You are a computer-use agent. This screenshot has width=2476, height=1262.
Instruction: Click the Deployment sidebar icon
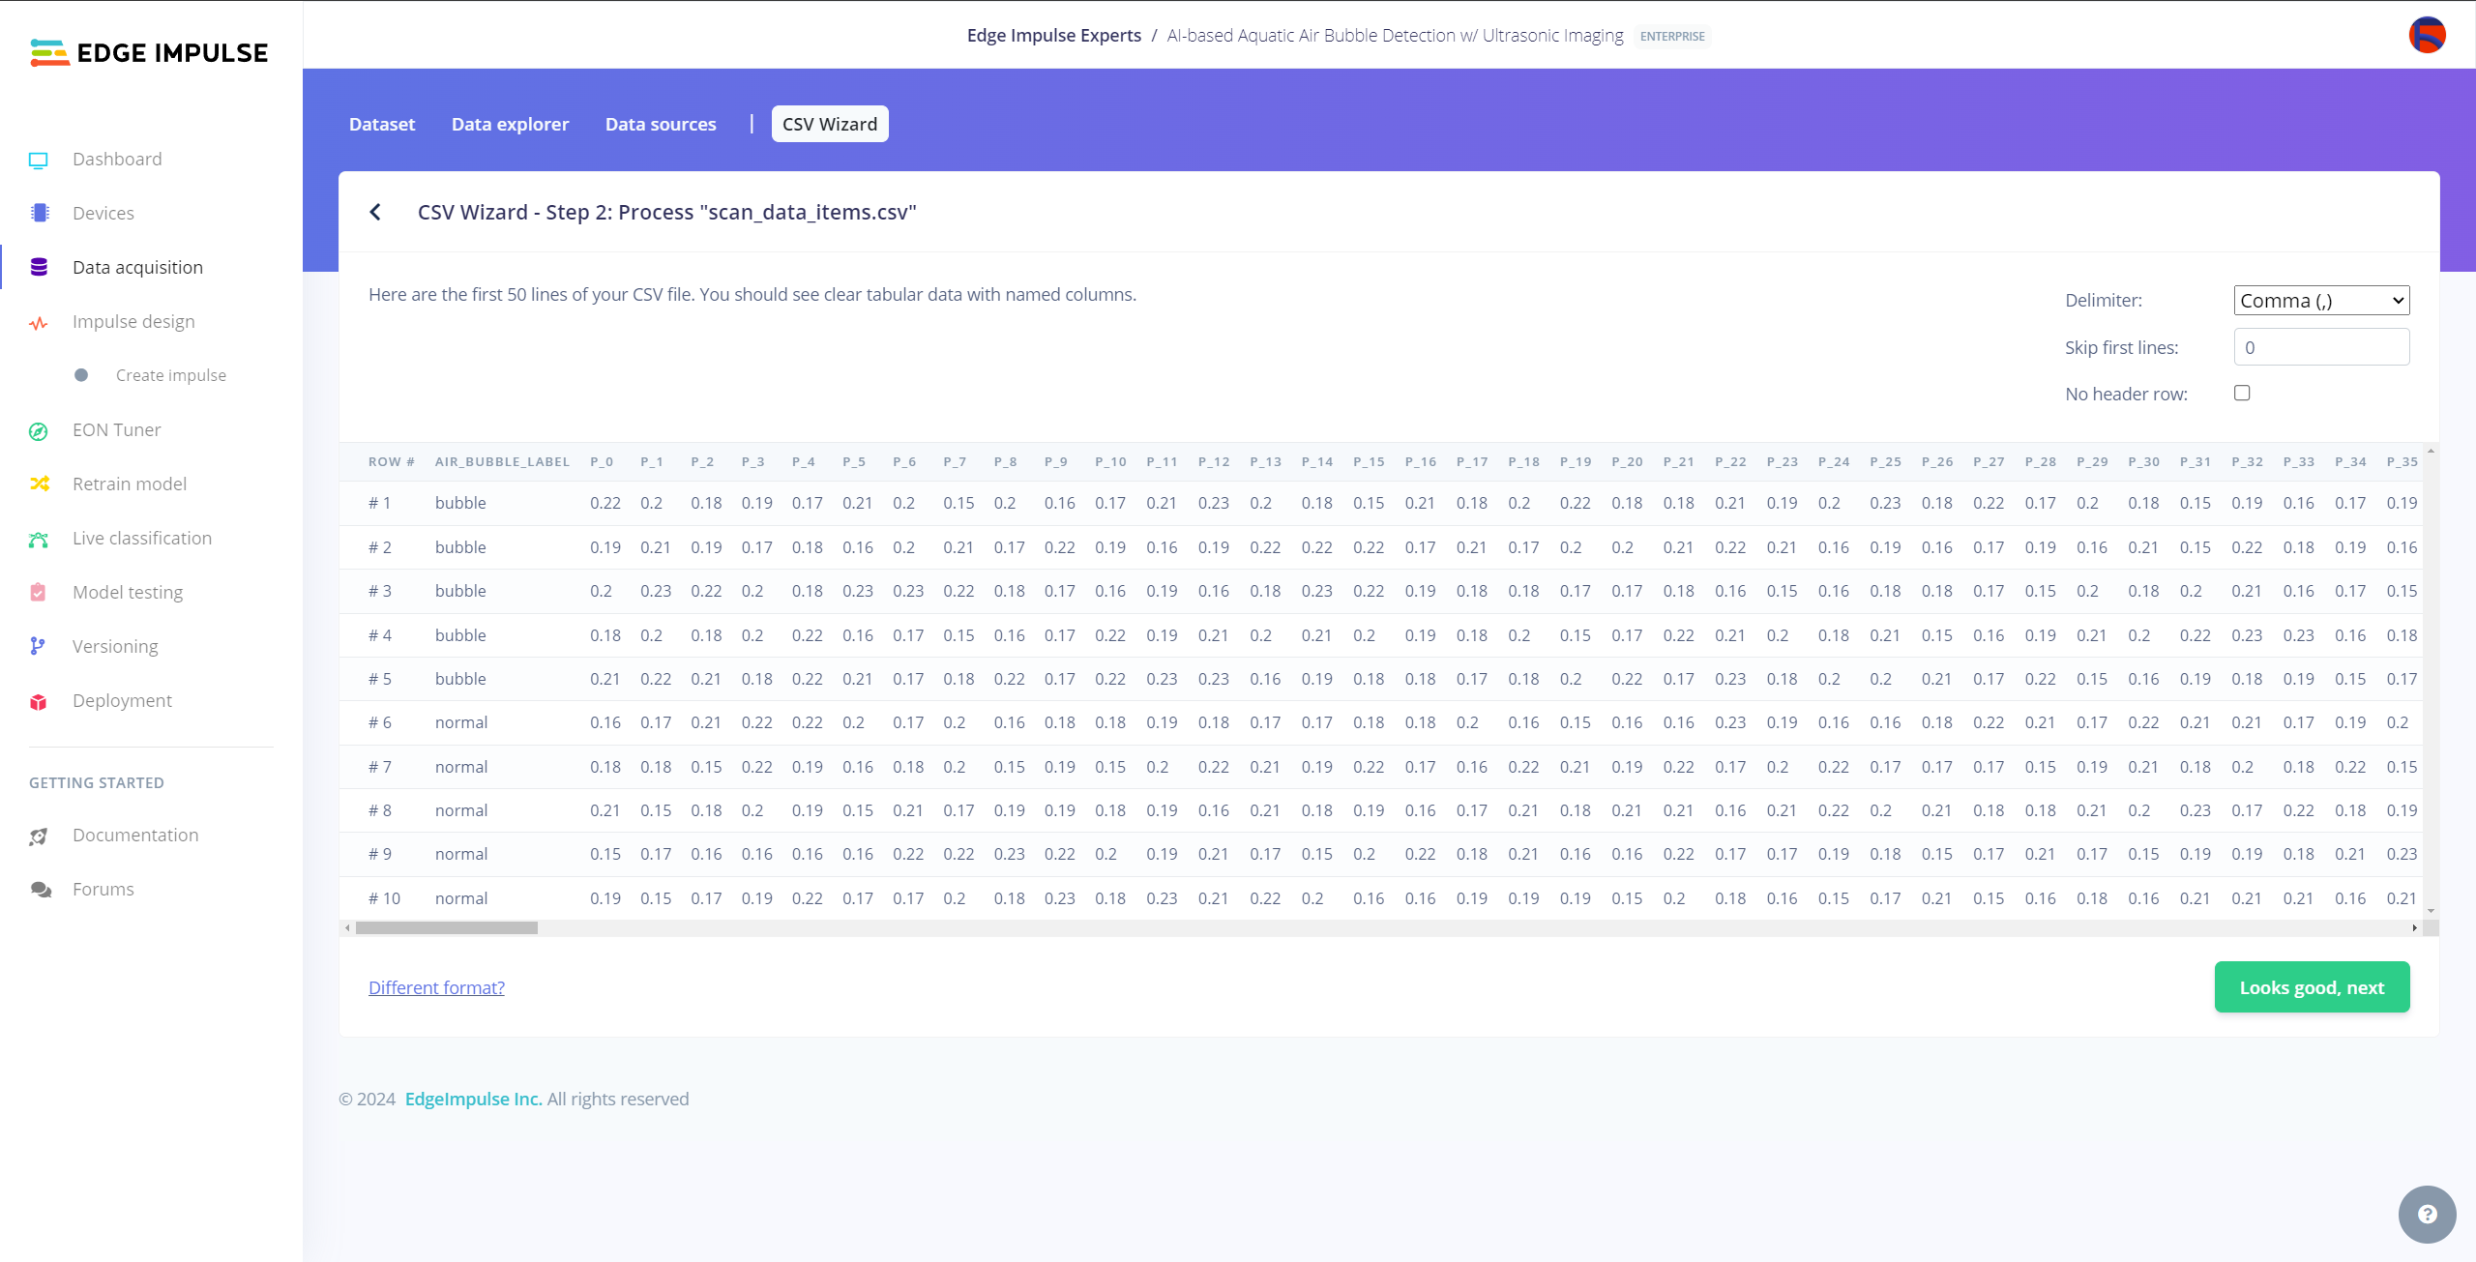click(42, 700)
